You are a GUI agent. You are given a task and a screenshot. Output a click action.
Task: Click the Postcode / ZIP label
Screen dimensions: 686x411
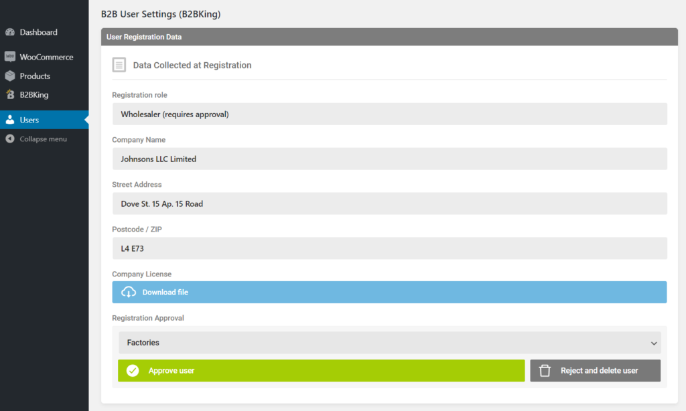pyautogui.click(x=137, y=229)
